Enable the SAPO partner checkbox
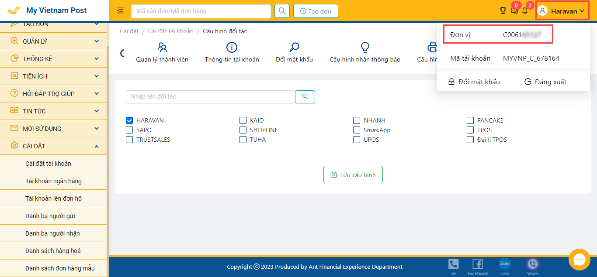This screenshot has width=597, height=277. (129, 130)
